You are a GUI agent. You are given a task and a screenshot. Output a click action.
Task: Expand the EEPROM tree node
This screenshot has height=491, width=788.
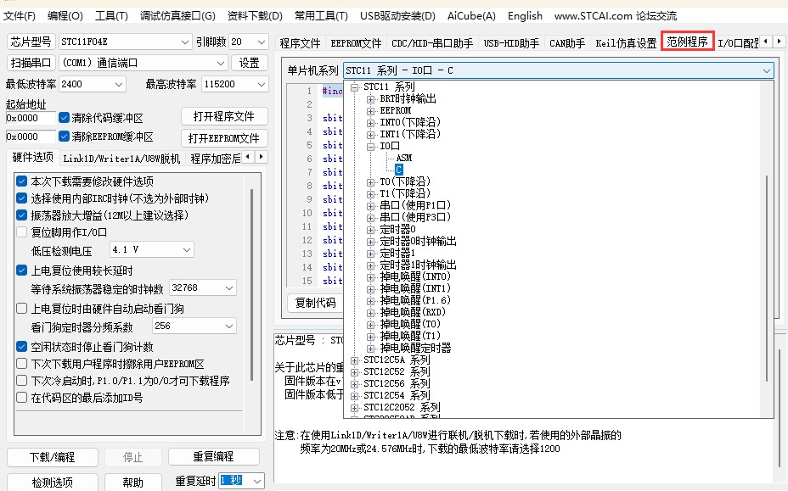click(370, 110)
